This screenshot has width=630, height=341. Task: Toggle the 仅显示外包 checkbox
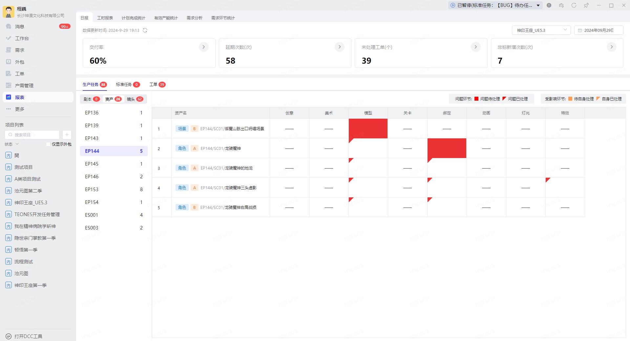point(48,144)
